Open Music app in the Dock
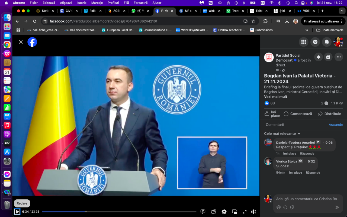Image resolution: width=347 pixels, height=217 pixels. [x=7, y=125]
